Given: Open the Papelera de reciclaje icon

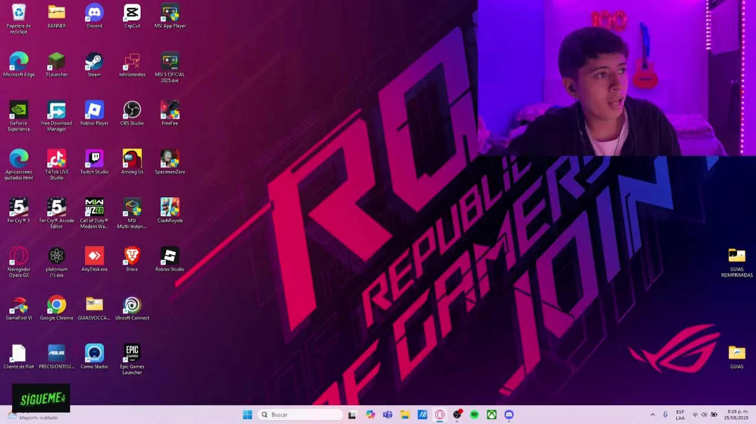Looking at the screenshot, I should coord(19,18).
